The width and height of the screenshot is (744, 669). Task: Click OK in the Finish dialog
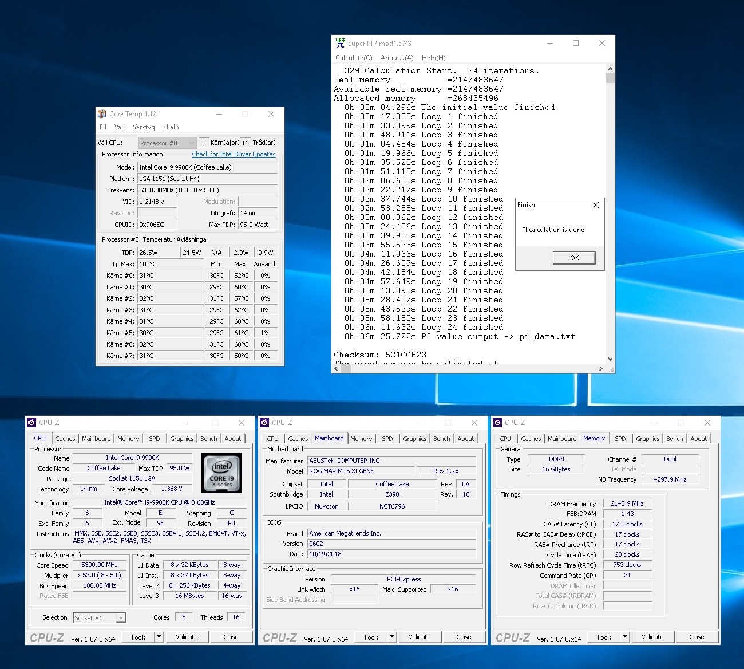point(574,258)
